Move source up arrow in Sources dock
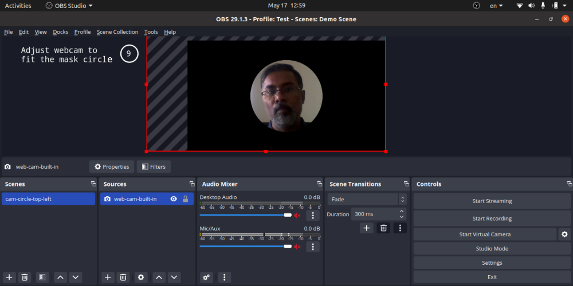573x286 pixels. click(159, 277)
